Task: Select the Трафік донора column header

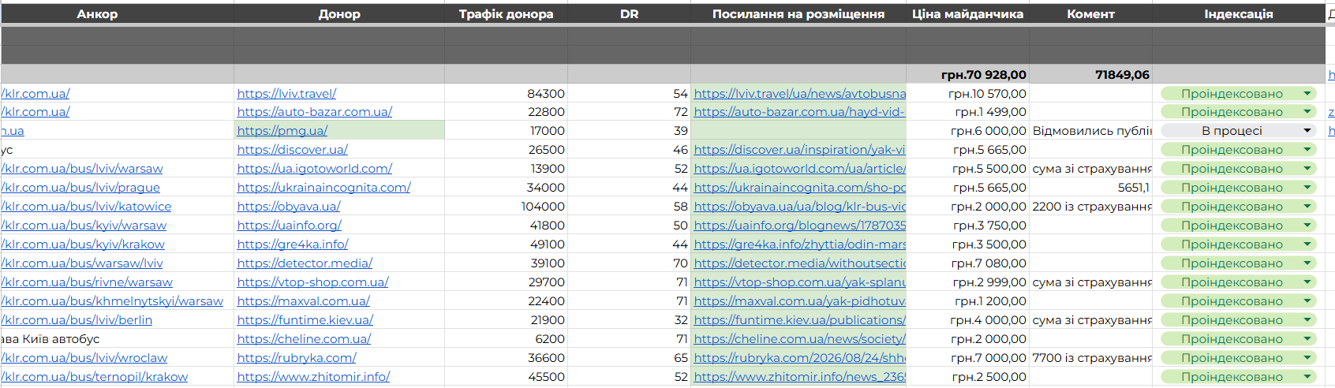Action: click(506, 13)
